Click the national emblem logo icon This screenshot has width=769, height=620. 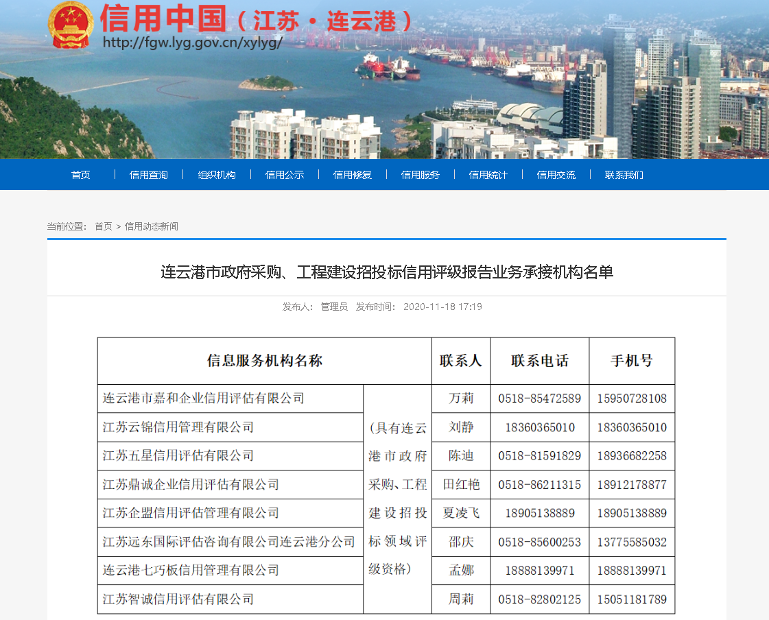[71, 25]
